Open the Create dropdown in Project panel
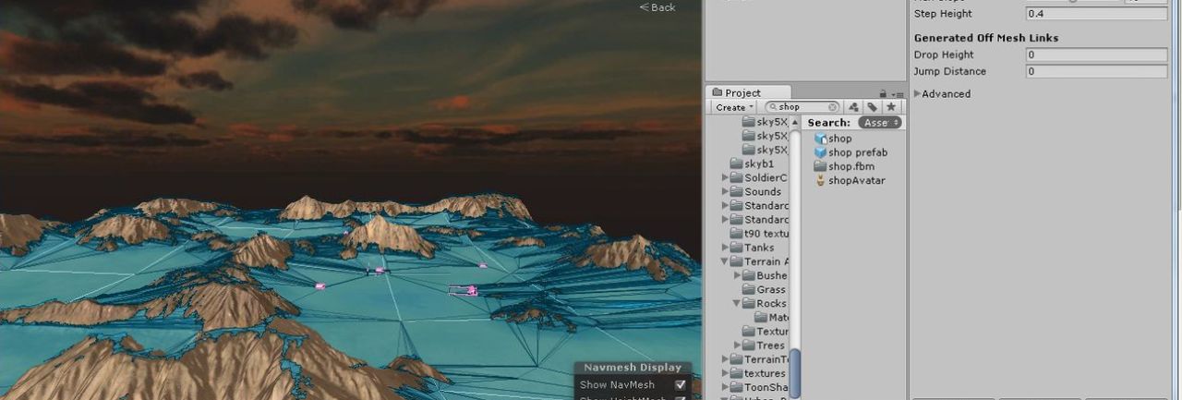The width and height of the screenshot is (1182, 400). (x=735, y=107)
